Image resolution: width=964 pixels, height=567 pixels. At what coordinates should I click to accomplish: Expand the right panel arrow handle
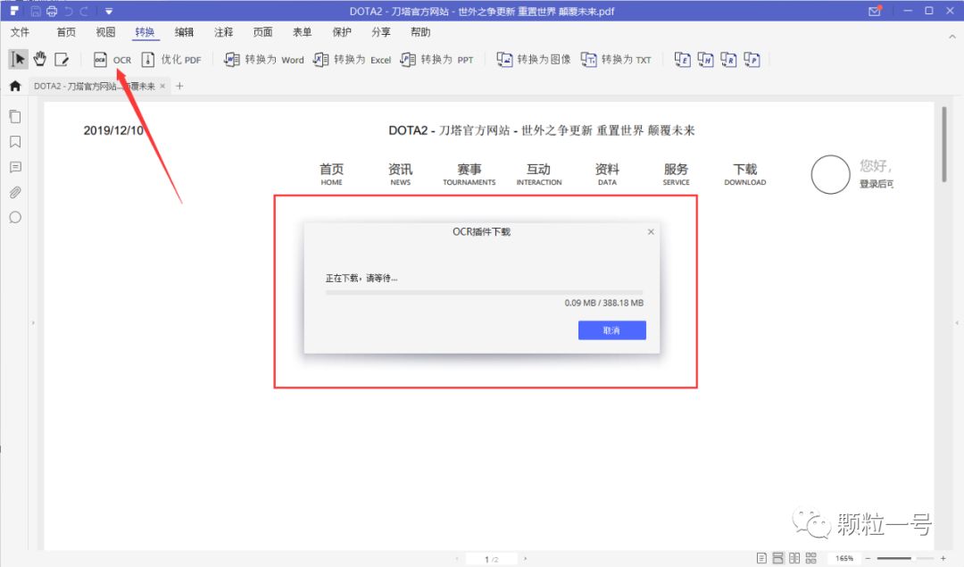[957, 322]
